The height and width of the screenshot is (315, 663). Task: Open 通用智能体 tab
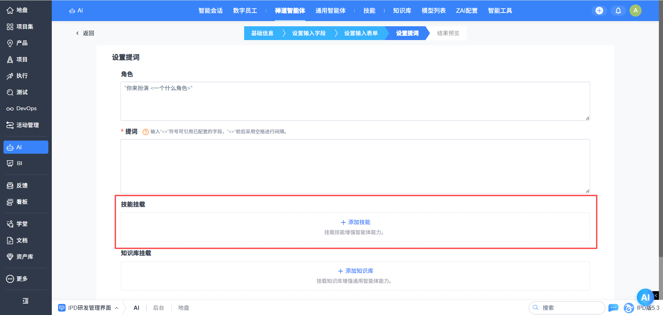pos(330,11)
